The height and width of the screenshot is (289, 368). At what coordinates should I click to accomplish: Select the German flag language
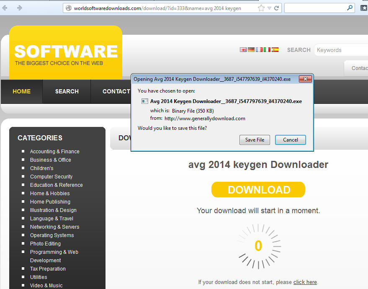point(251,49)
